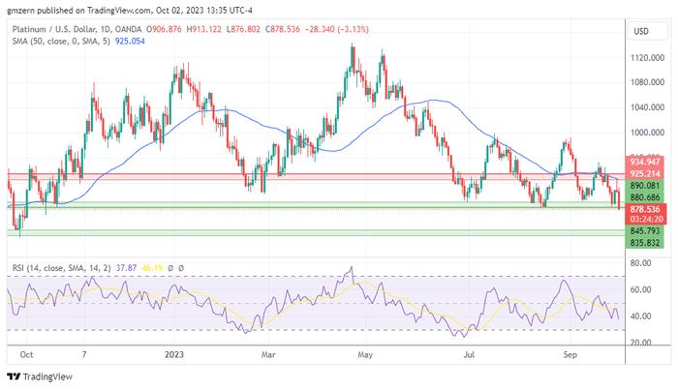The width and height of the screenshot is (678, 389).
Task: Click the Sep label on time axis
Action: (x=570, y=354)
